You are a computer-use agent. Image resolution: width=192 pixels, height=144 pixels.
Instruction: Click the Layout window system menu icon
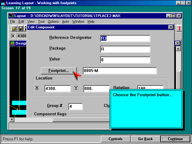11,16
